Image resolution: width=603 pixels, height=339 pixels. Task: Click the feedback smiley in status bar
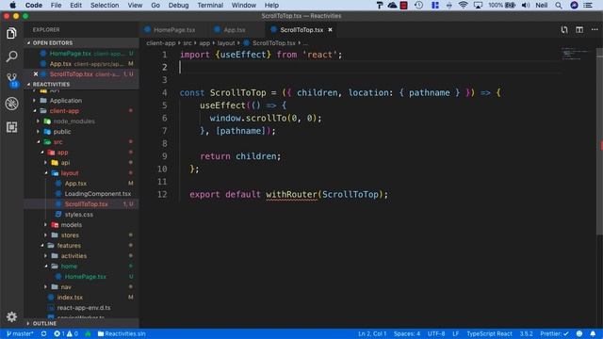coord(579,333)
